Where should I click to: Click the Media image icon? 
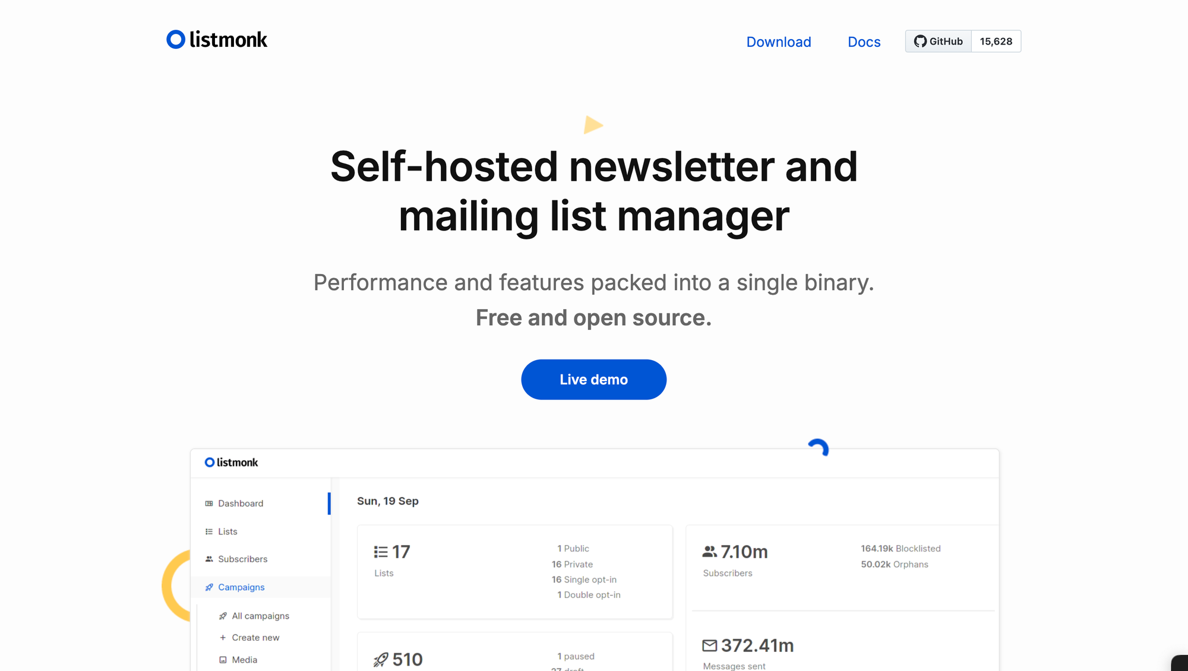[x=223, y=660]
